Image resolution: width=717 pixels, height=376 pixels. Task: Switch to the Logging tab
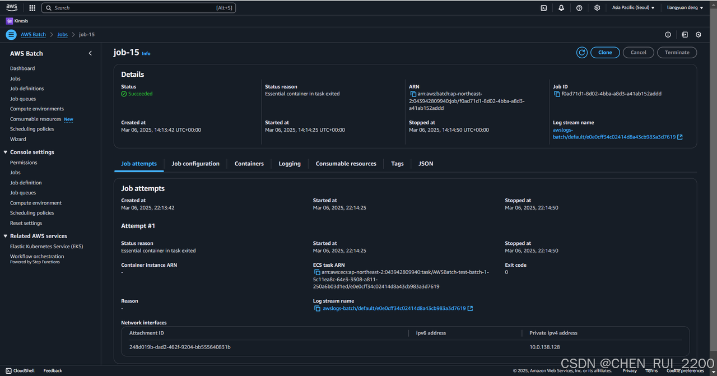pos(290,164)
